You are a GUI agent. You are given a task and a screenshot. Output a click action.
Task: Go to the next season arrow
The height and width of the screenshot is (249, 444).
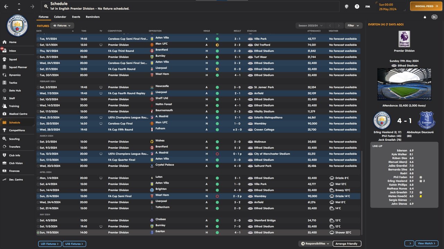pos(339,26)
